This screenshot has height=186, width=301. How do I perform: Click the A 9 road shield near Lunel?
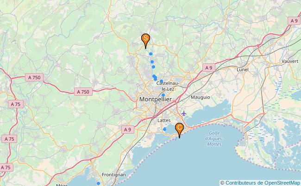pos(209,68)
